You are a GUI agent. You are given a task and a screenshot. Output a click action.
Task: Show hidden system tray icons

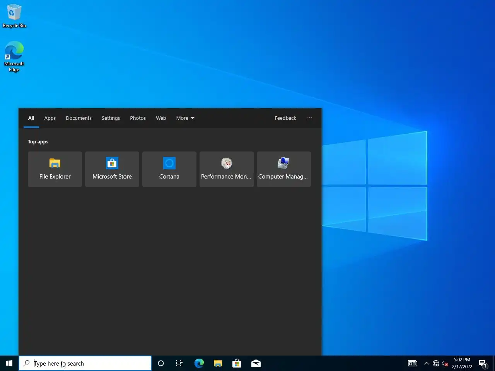tap(426, 363)
